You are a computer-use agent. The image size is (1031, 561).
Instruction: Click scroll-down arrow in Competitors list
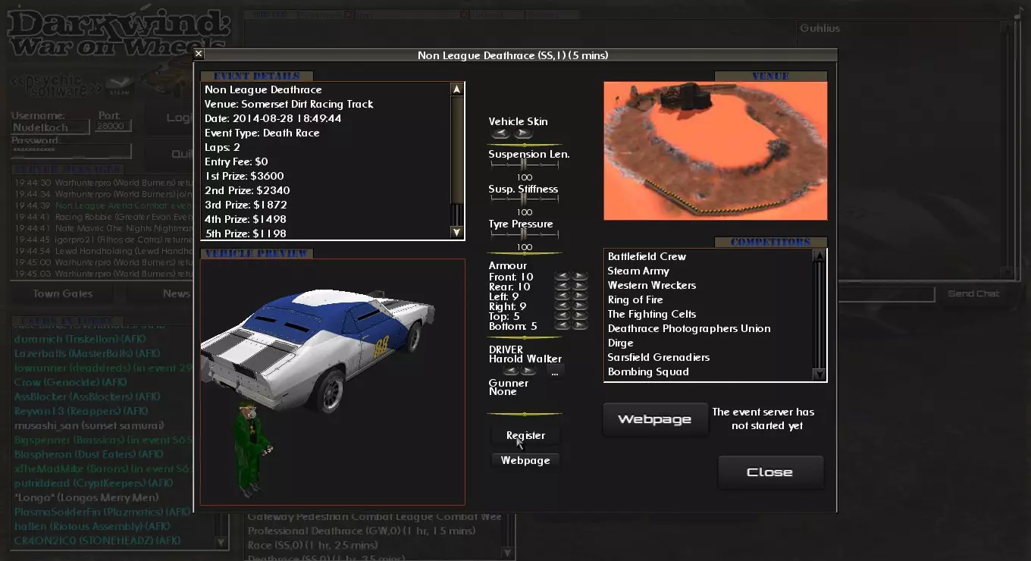pyautogui.click(x=819, y=374)
